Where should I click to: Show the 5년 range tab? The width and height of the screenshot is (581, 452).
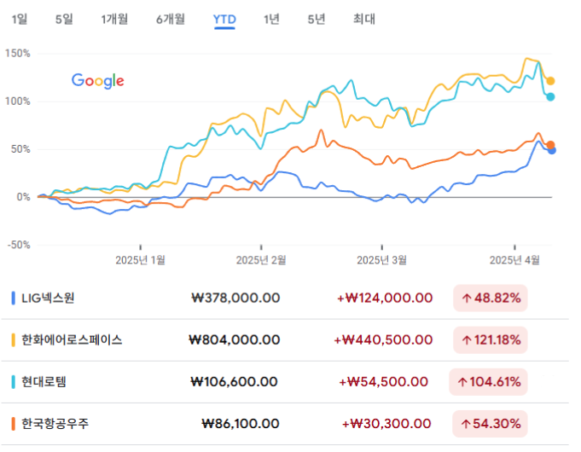coord(317,19)
